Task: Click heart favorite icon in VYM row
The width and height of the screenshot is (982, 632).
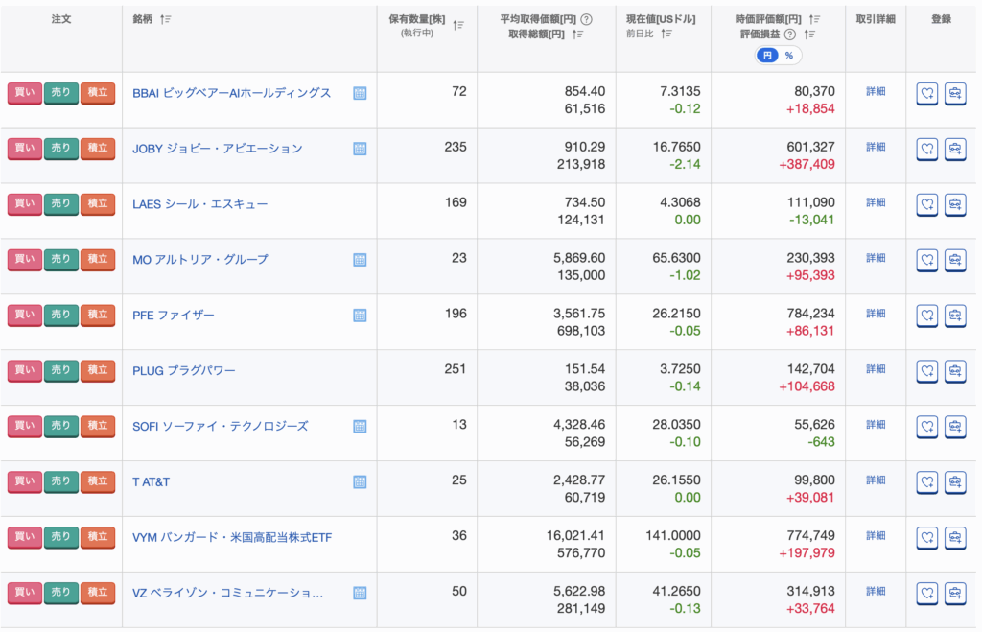Action: click(x=926, y=537)
